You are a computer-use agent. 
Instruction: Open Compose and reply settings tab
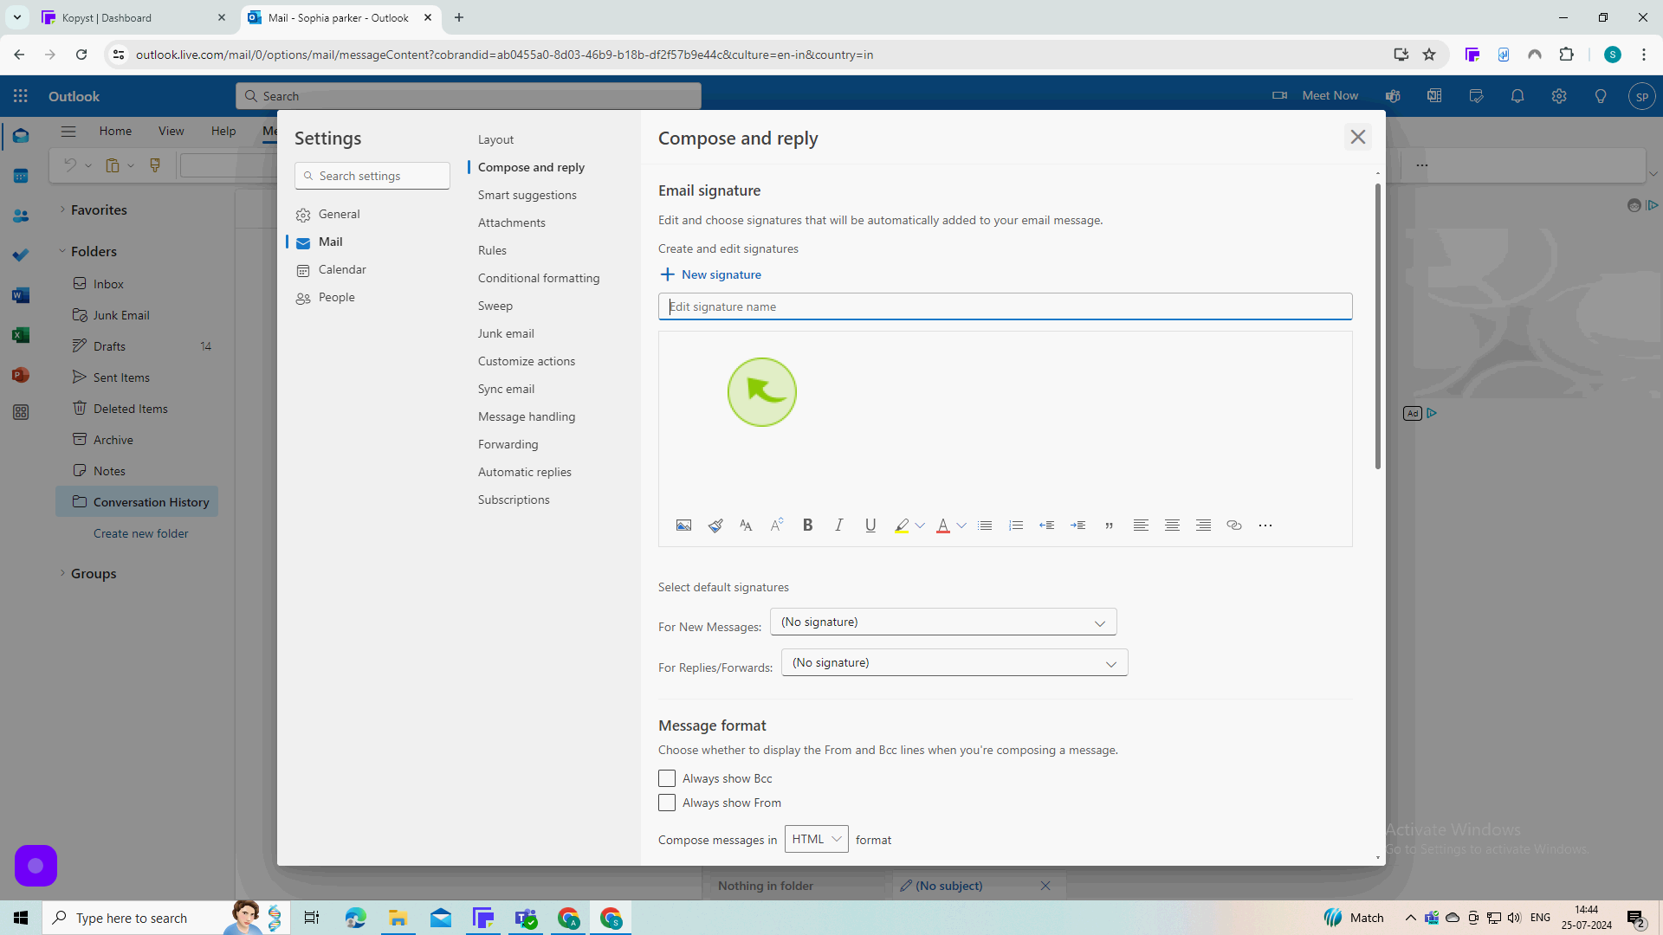pos(531,167)
